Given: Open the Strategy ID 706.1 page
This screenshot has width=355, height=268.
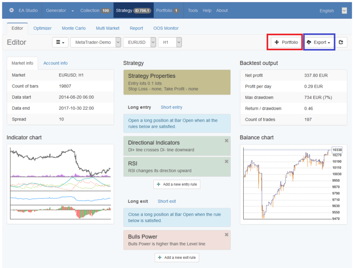Looking at the screenshot, I should (x=133, y=10).
